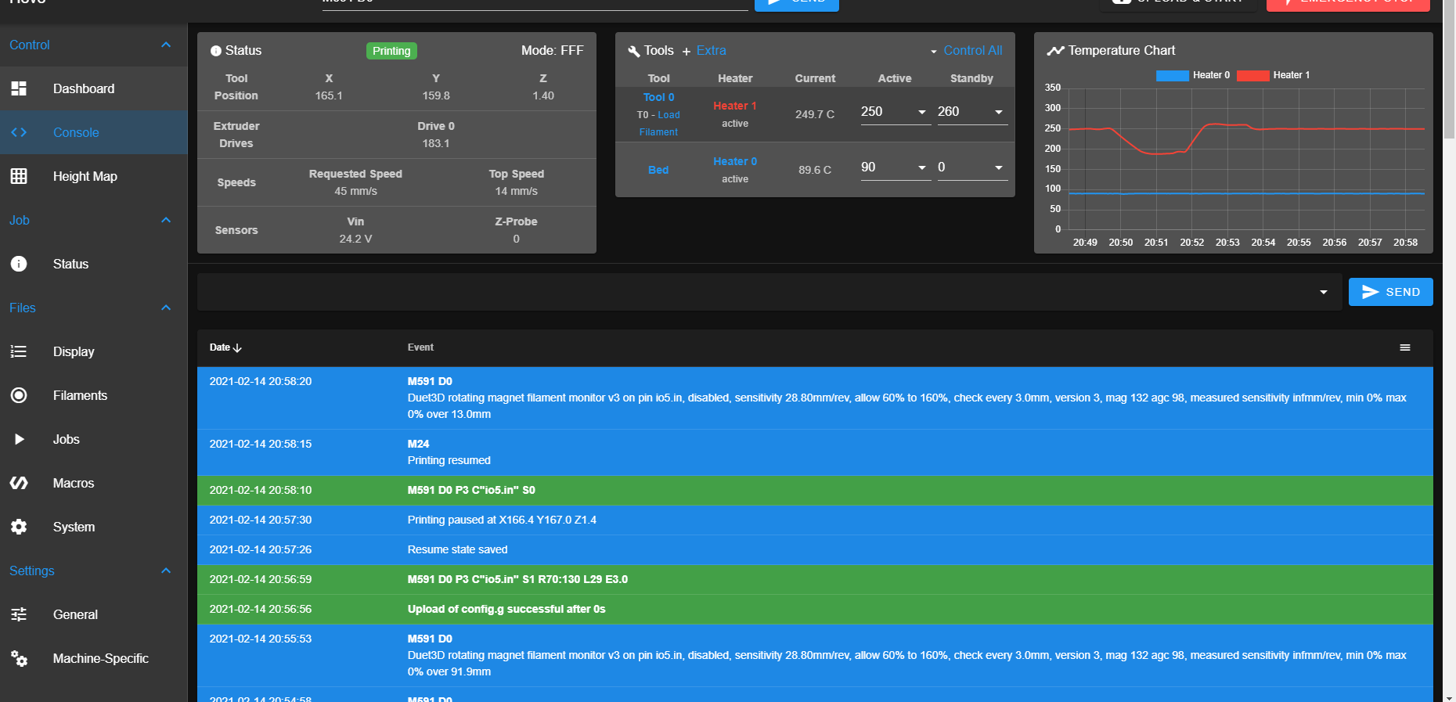
Task: Open the System files page
Action: [x=94, y=527]
